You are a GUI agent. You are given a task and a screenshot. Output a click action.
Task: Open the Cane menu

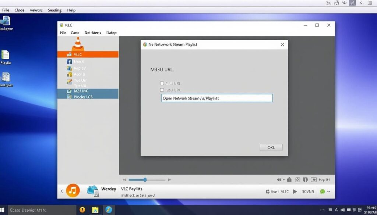(x=75, y=33)
